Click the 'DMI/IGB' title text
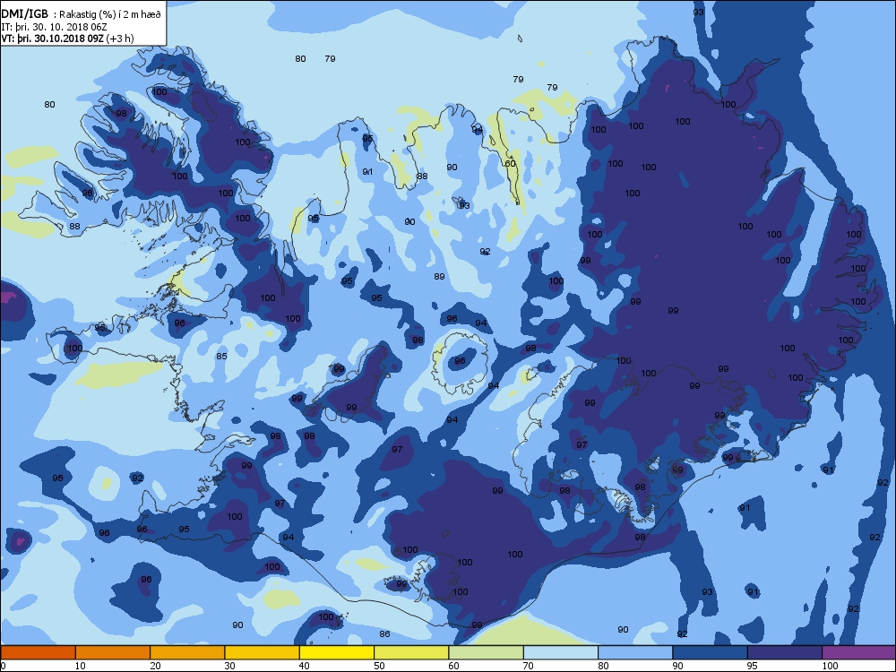This screenshot has width=896, height=672. 25,13
